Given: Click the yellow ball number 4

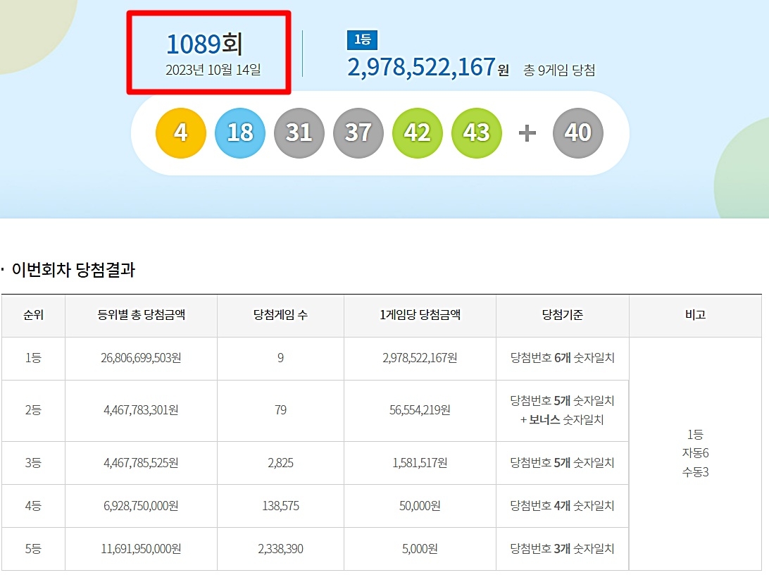Looking at the screenshot, I should pyautogui.click(x=180, y=133).
